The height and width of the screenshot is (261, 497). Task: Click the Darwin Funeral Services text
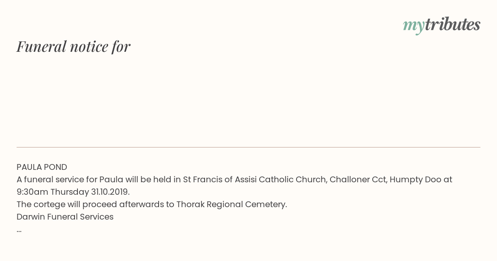(65, 217)
